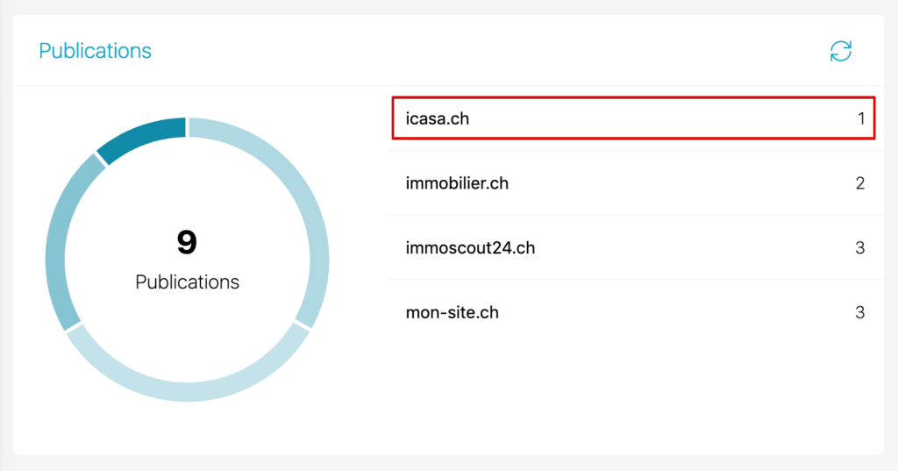898x471 pixels.
Task: Click the count 1 beside icasa.ch
Action: 861,118
